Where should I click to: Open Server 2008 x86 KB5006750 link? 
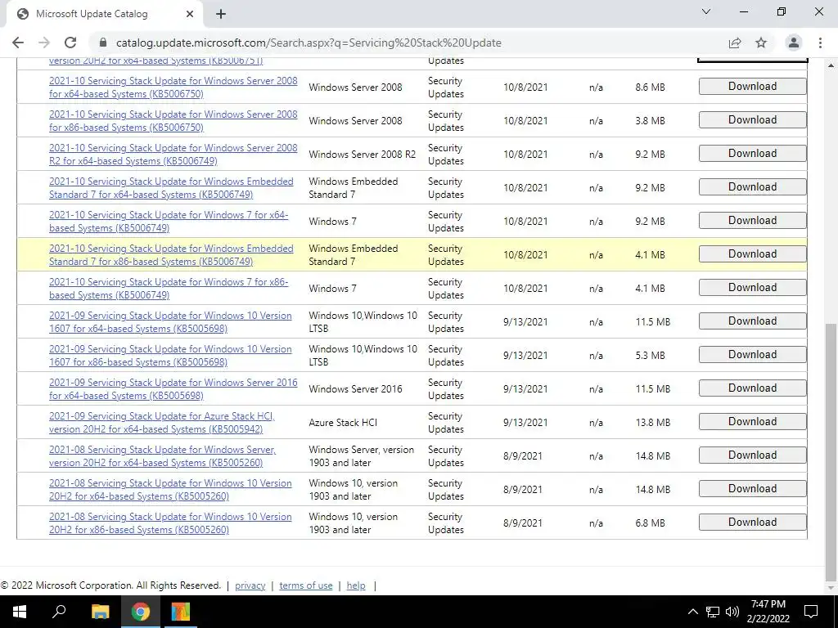tap(173, 121)
